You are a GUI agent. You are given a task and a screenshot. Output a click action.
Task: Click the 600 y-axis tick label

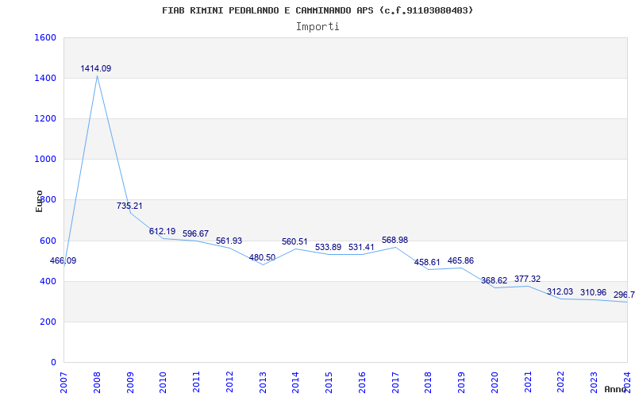click(48, 241)
